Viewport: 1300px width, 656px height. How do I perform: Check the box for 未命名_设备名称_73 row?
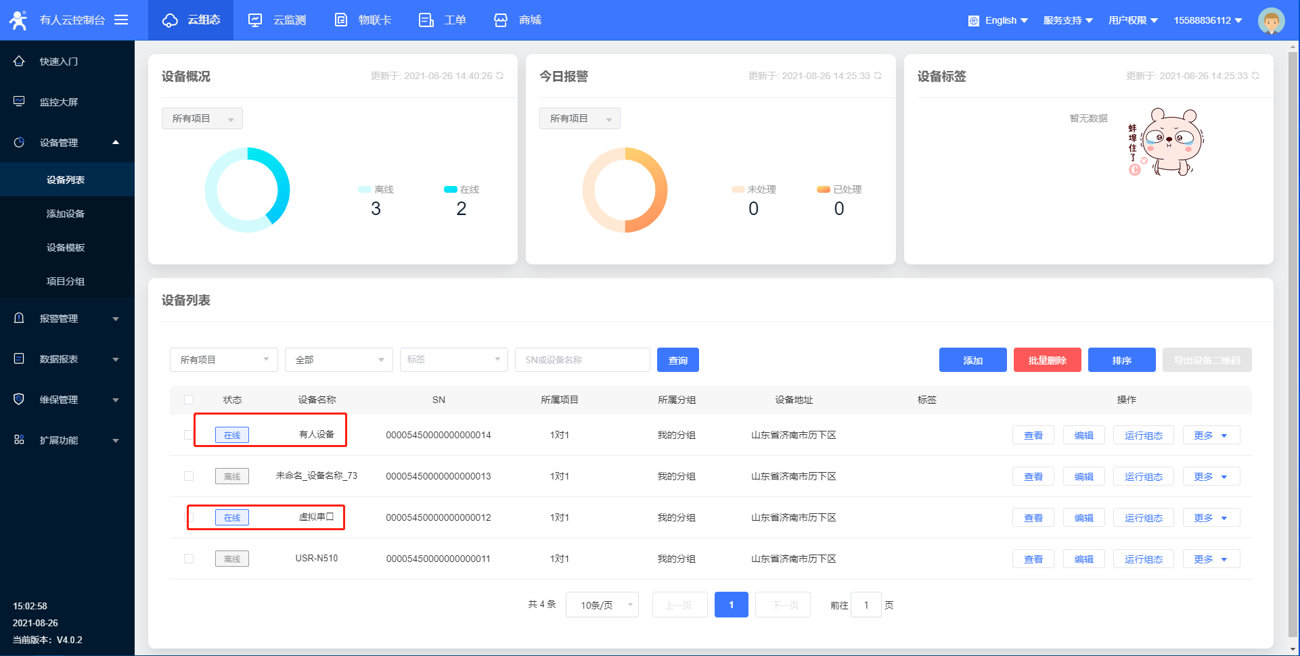tap(189, 476)
